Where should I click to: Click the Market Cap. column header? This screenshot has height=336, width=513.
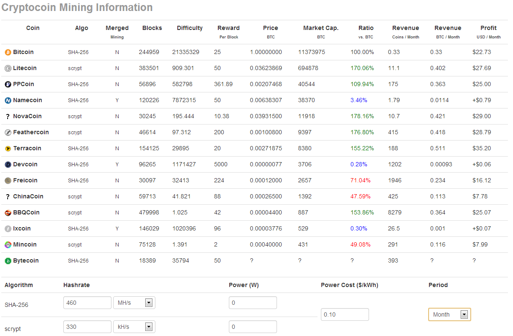321,32
